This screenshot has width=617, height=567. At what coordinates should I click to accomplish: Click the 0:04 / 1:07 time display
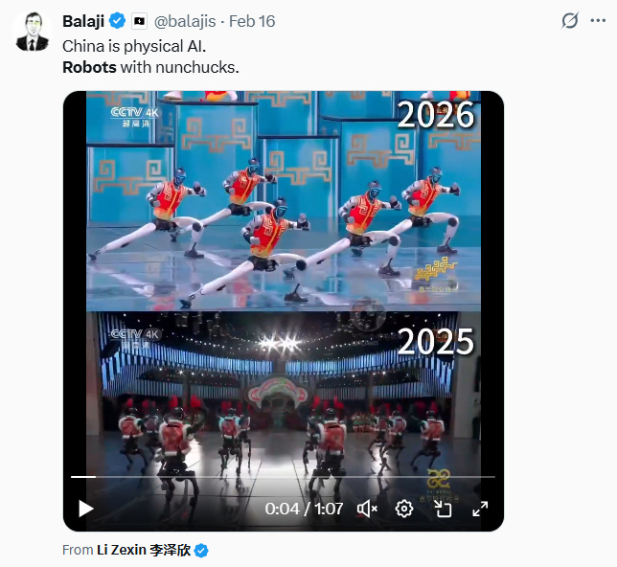click(x=304, y=509)
